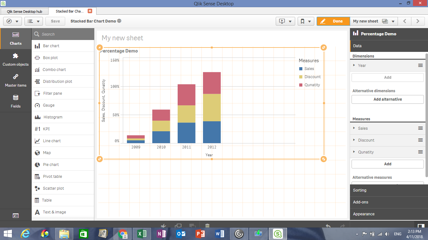Image resolution: width=428 pixels, height=240 pixels.
Task: Click the properties panel scrollbar
Action: point(426,115)
